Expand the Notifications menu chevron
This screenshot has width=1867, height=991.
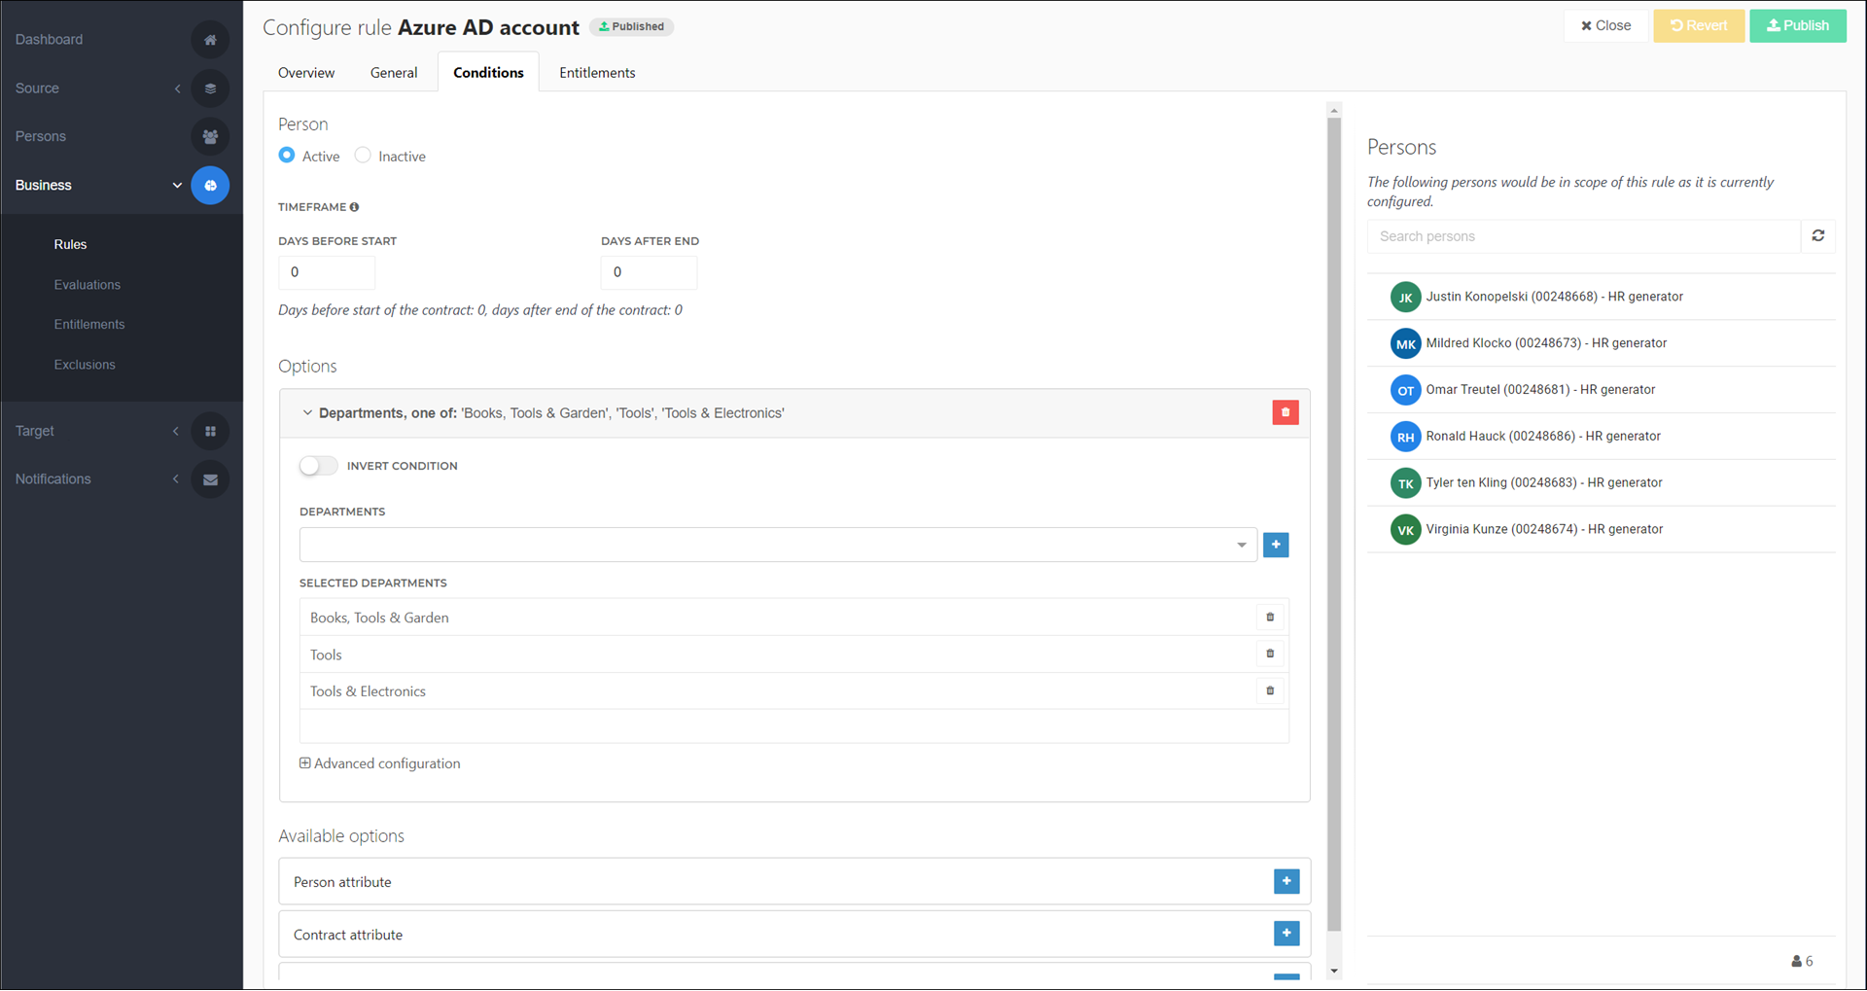[x=176, y=479]
